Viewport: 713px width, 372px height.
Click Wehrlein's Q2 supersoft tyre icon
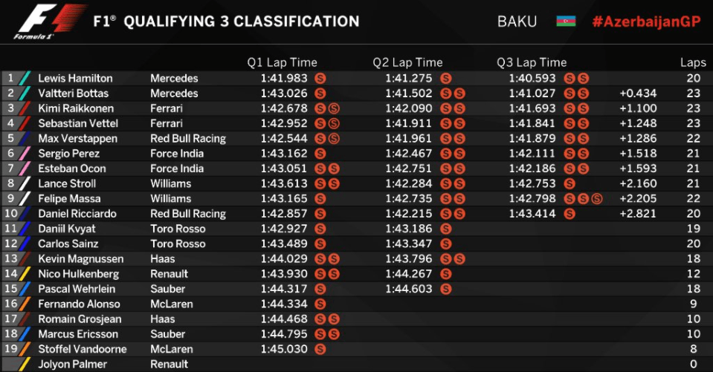(445, 289)
